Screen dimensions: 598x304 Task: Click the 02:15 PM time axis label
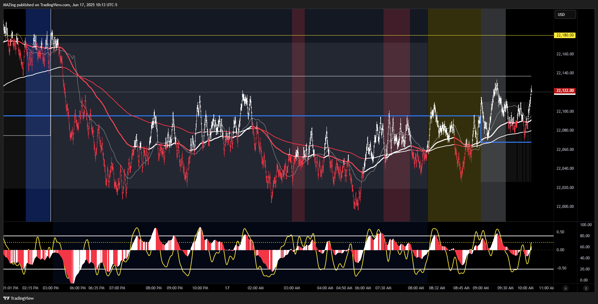[x=30, y=288]
